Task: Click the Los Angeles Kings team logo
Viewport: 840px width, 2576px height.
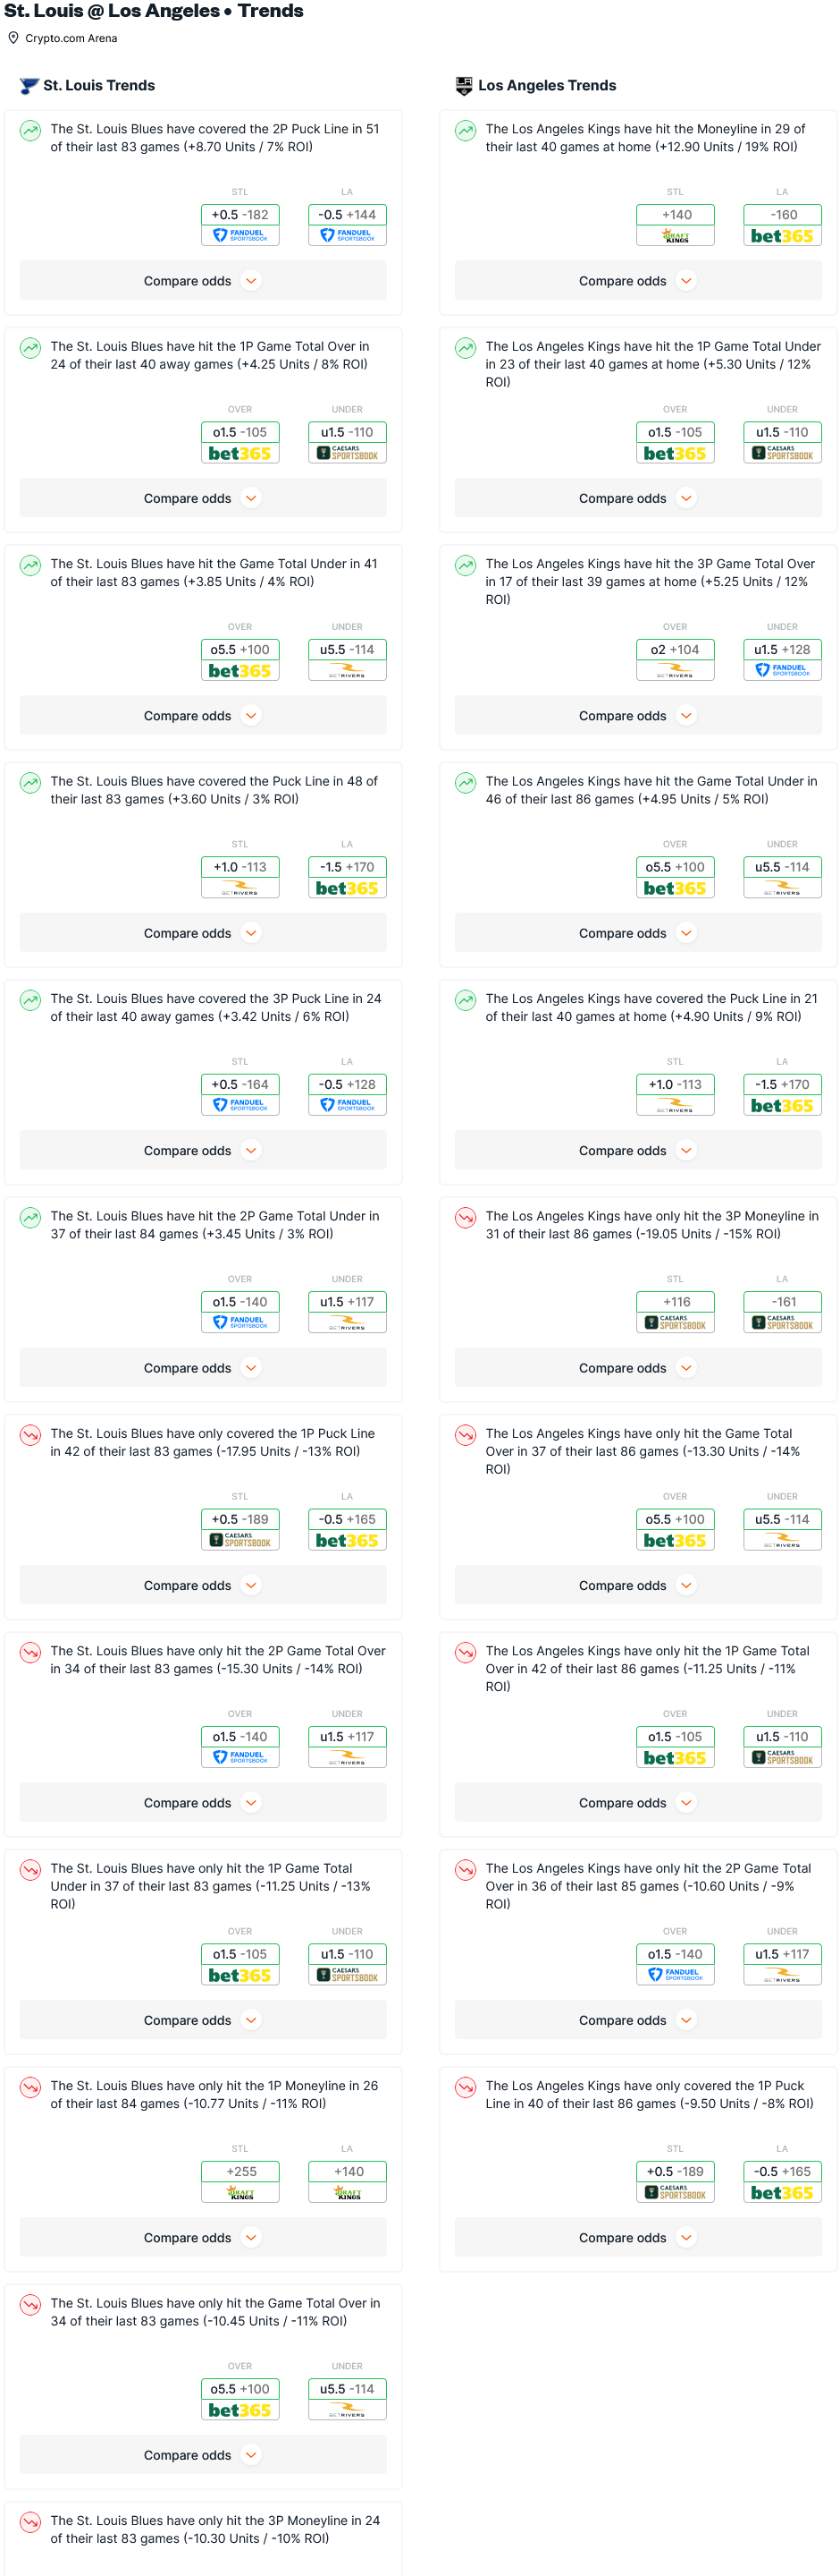Action: point(464,86)
